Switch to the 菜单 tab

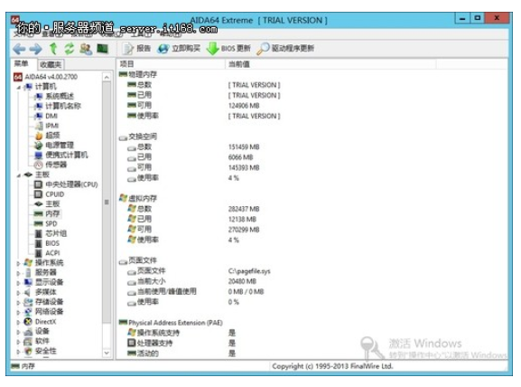22,63
